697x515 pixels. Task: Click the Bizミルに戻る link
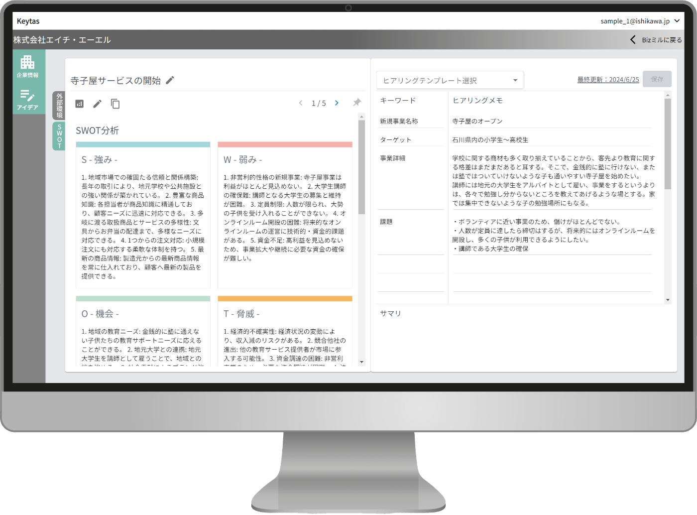(662, 40)
